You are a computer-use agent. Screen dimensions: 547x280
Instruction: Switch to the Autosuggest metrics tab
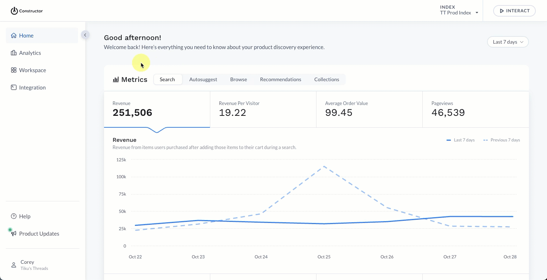[x=203, y=79]
